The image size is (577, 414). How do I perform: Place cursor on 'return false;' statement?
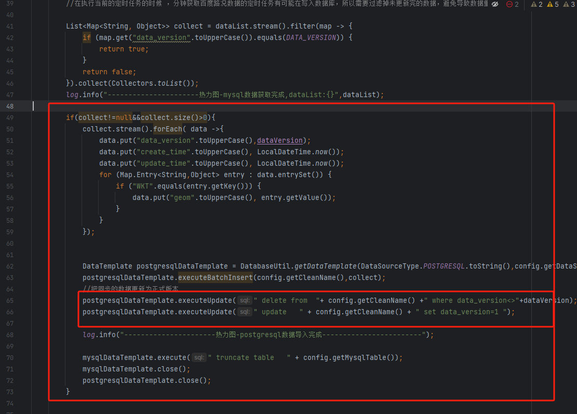(x=109, y=72)
